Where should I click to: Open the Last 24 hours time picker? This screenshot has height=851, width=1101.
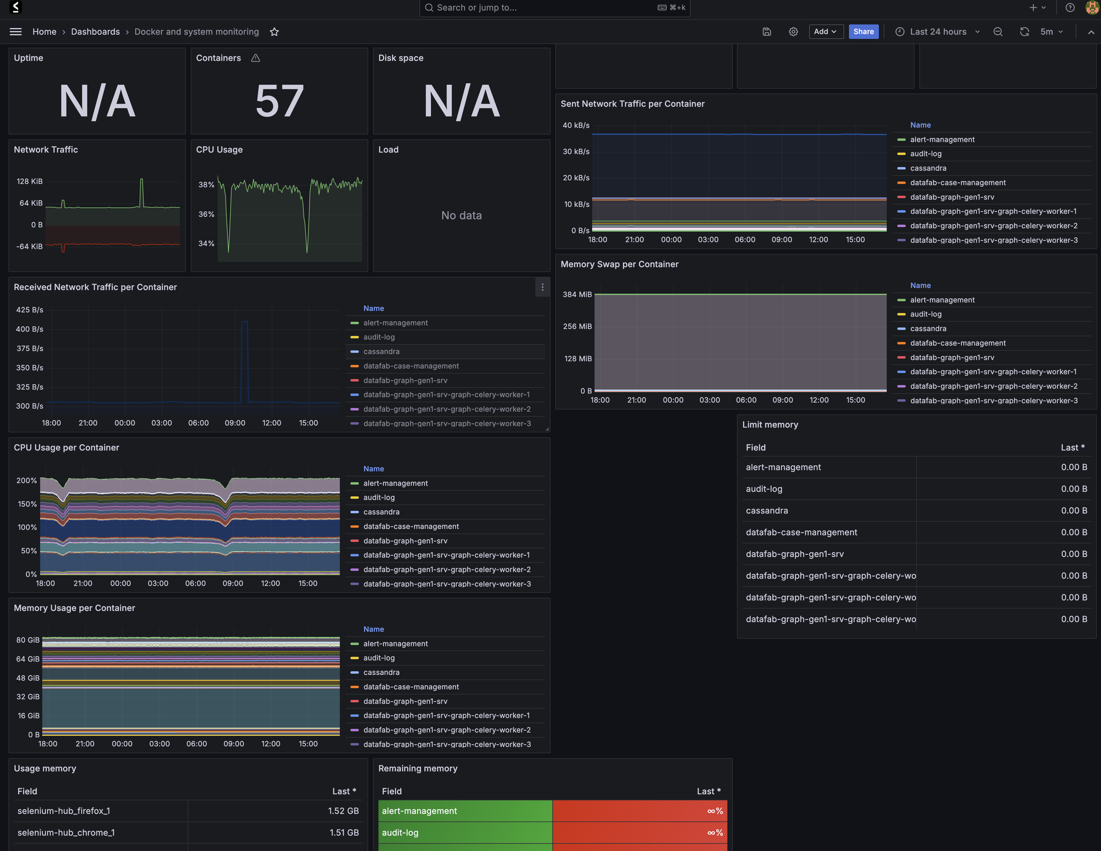pyautogui.click(x=938, y=31)
